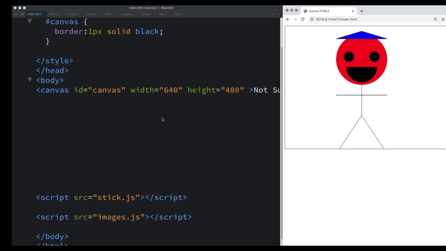Click the closing </head> tag line
The width and height of the screenshot is (446, 251).
pyautogui.click(x=52, y=70)
